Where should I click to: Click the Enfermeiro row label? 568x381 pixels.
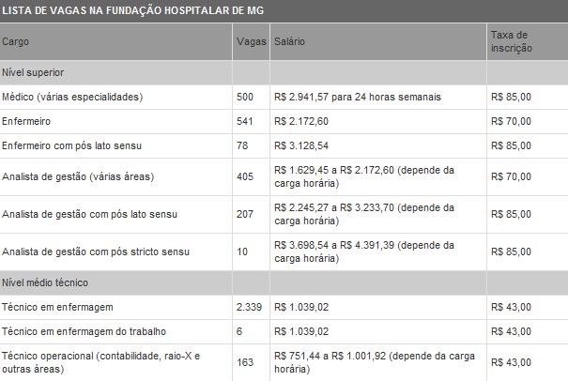[26, 121]
